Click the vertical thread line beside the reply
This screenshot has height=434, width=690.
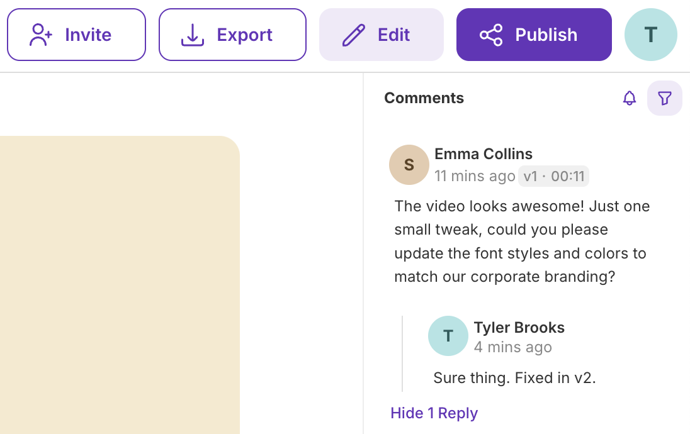coord(402,353)
